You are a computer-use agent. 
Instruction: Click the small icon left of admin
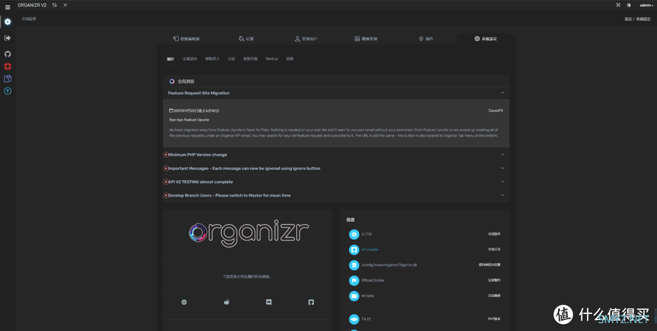click(628, 5)
